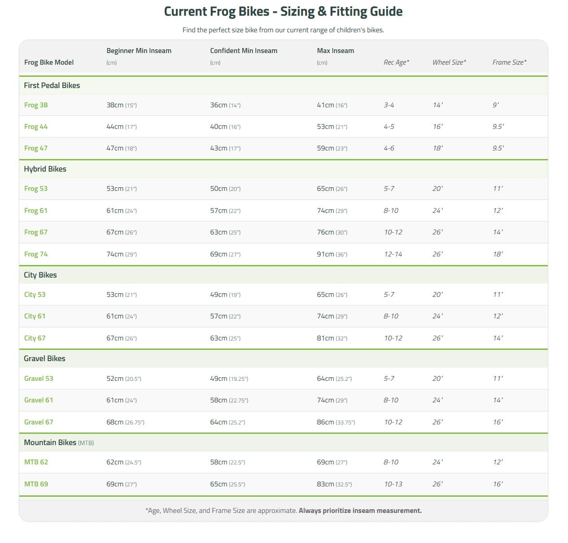
Task: Open the Frog 74 bike link
Action: pyautogui.click(x=36, y=254)
